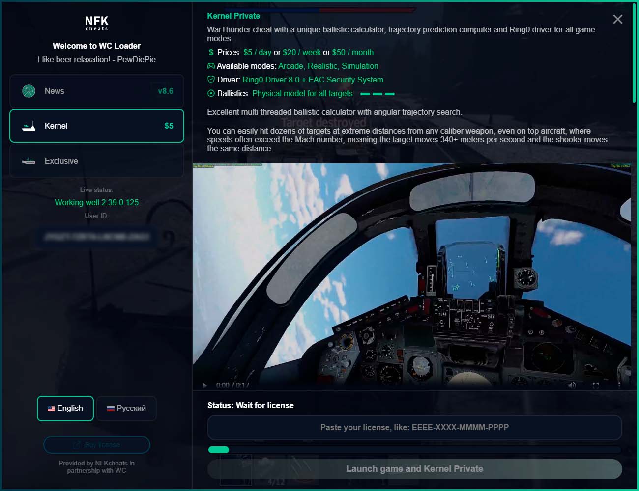This screenshot has height=491, width=639.
Task: Click "Provided by NFKcheats" footer text
Action: click(97, 466)
